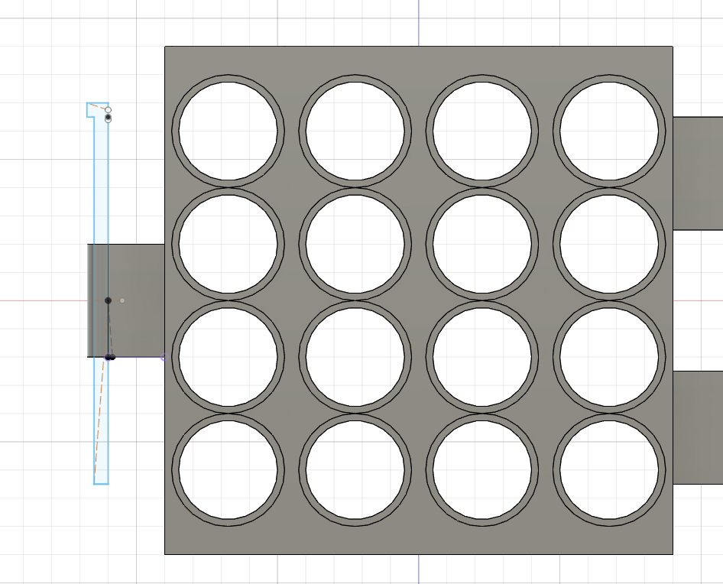Click the purple open point at plate edge
This screenshot has width=723, height=584.
[x=164, y=357]
